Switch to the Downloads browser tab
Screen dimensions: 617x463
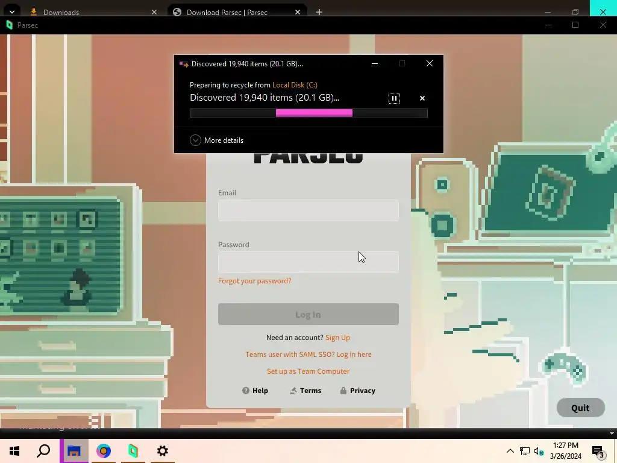92,12
